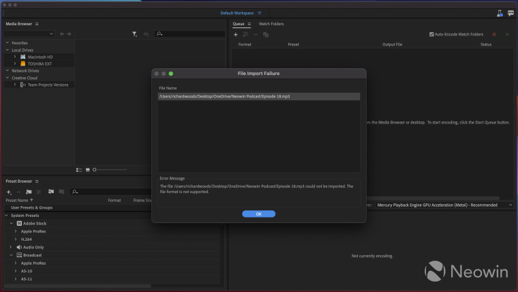Expand the AS-11 preset group
Image resolution: width=518 pixels, height=292 pixels.
[x=16, y=279]
